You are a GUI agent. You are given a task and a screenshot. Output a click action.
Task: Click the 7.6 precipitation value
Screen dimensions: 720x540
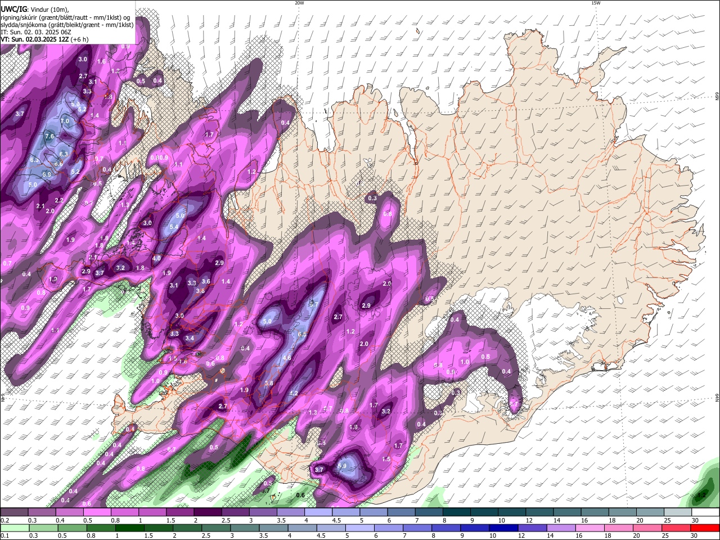(49, 136)
